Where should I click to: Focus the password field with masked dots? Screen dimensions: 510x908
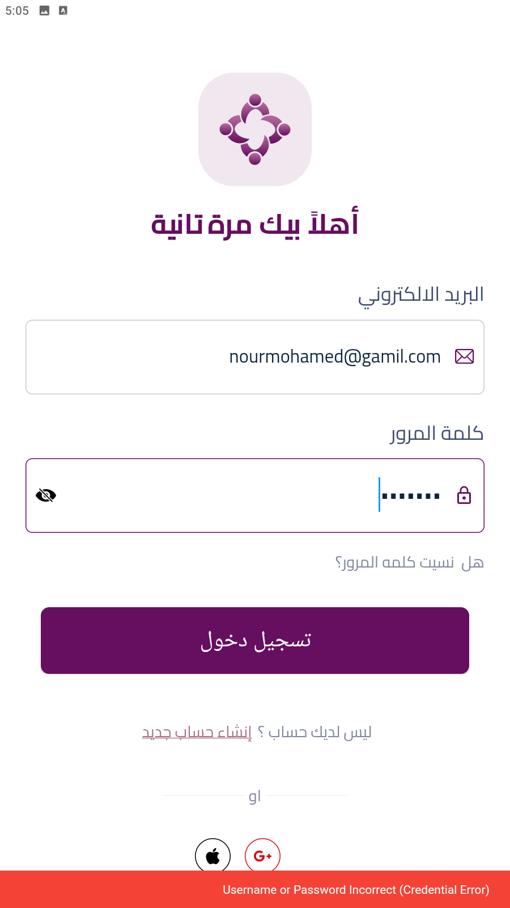click(x=255, y=495)
